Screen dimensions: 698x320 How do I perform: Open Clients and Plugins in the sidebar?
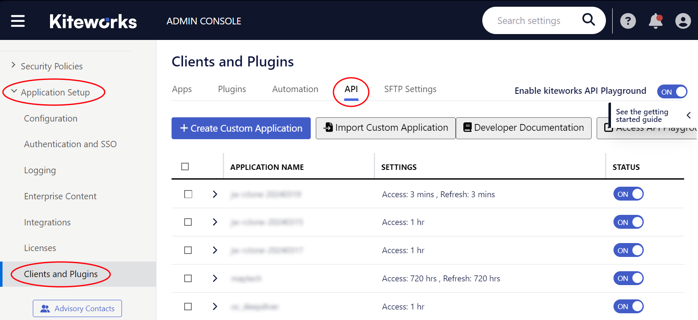point(78,274)
